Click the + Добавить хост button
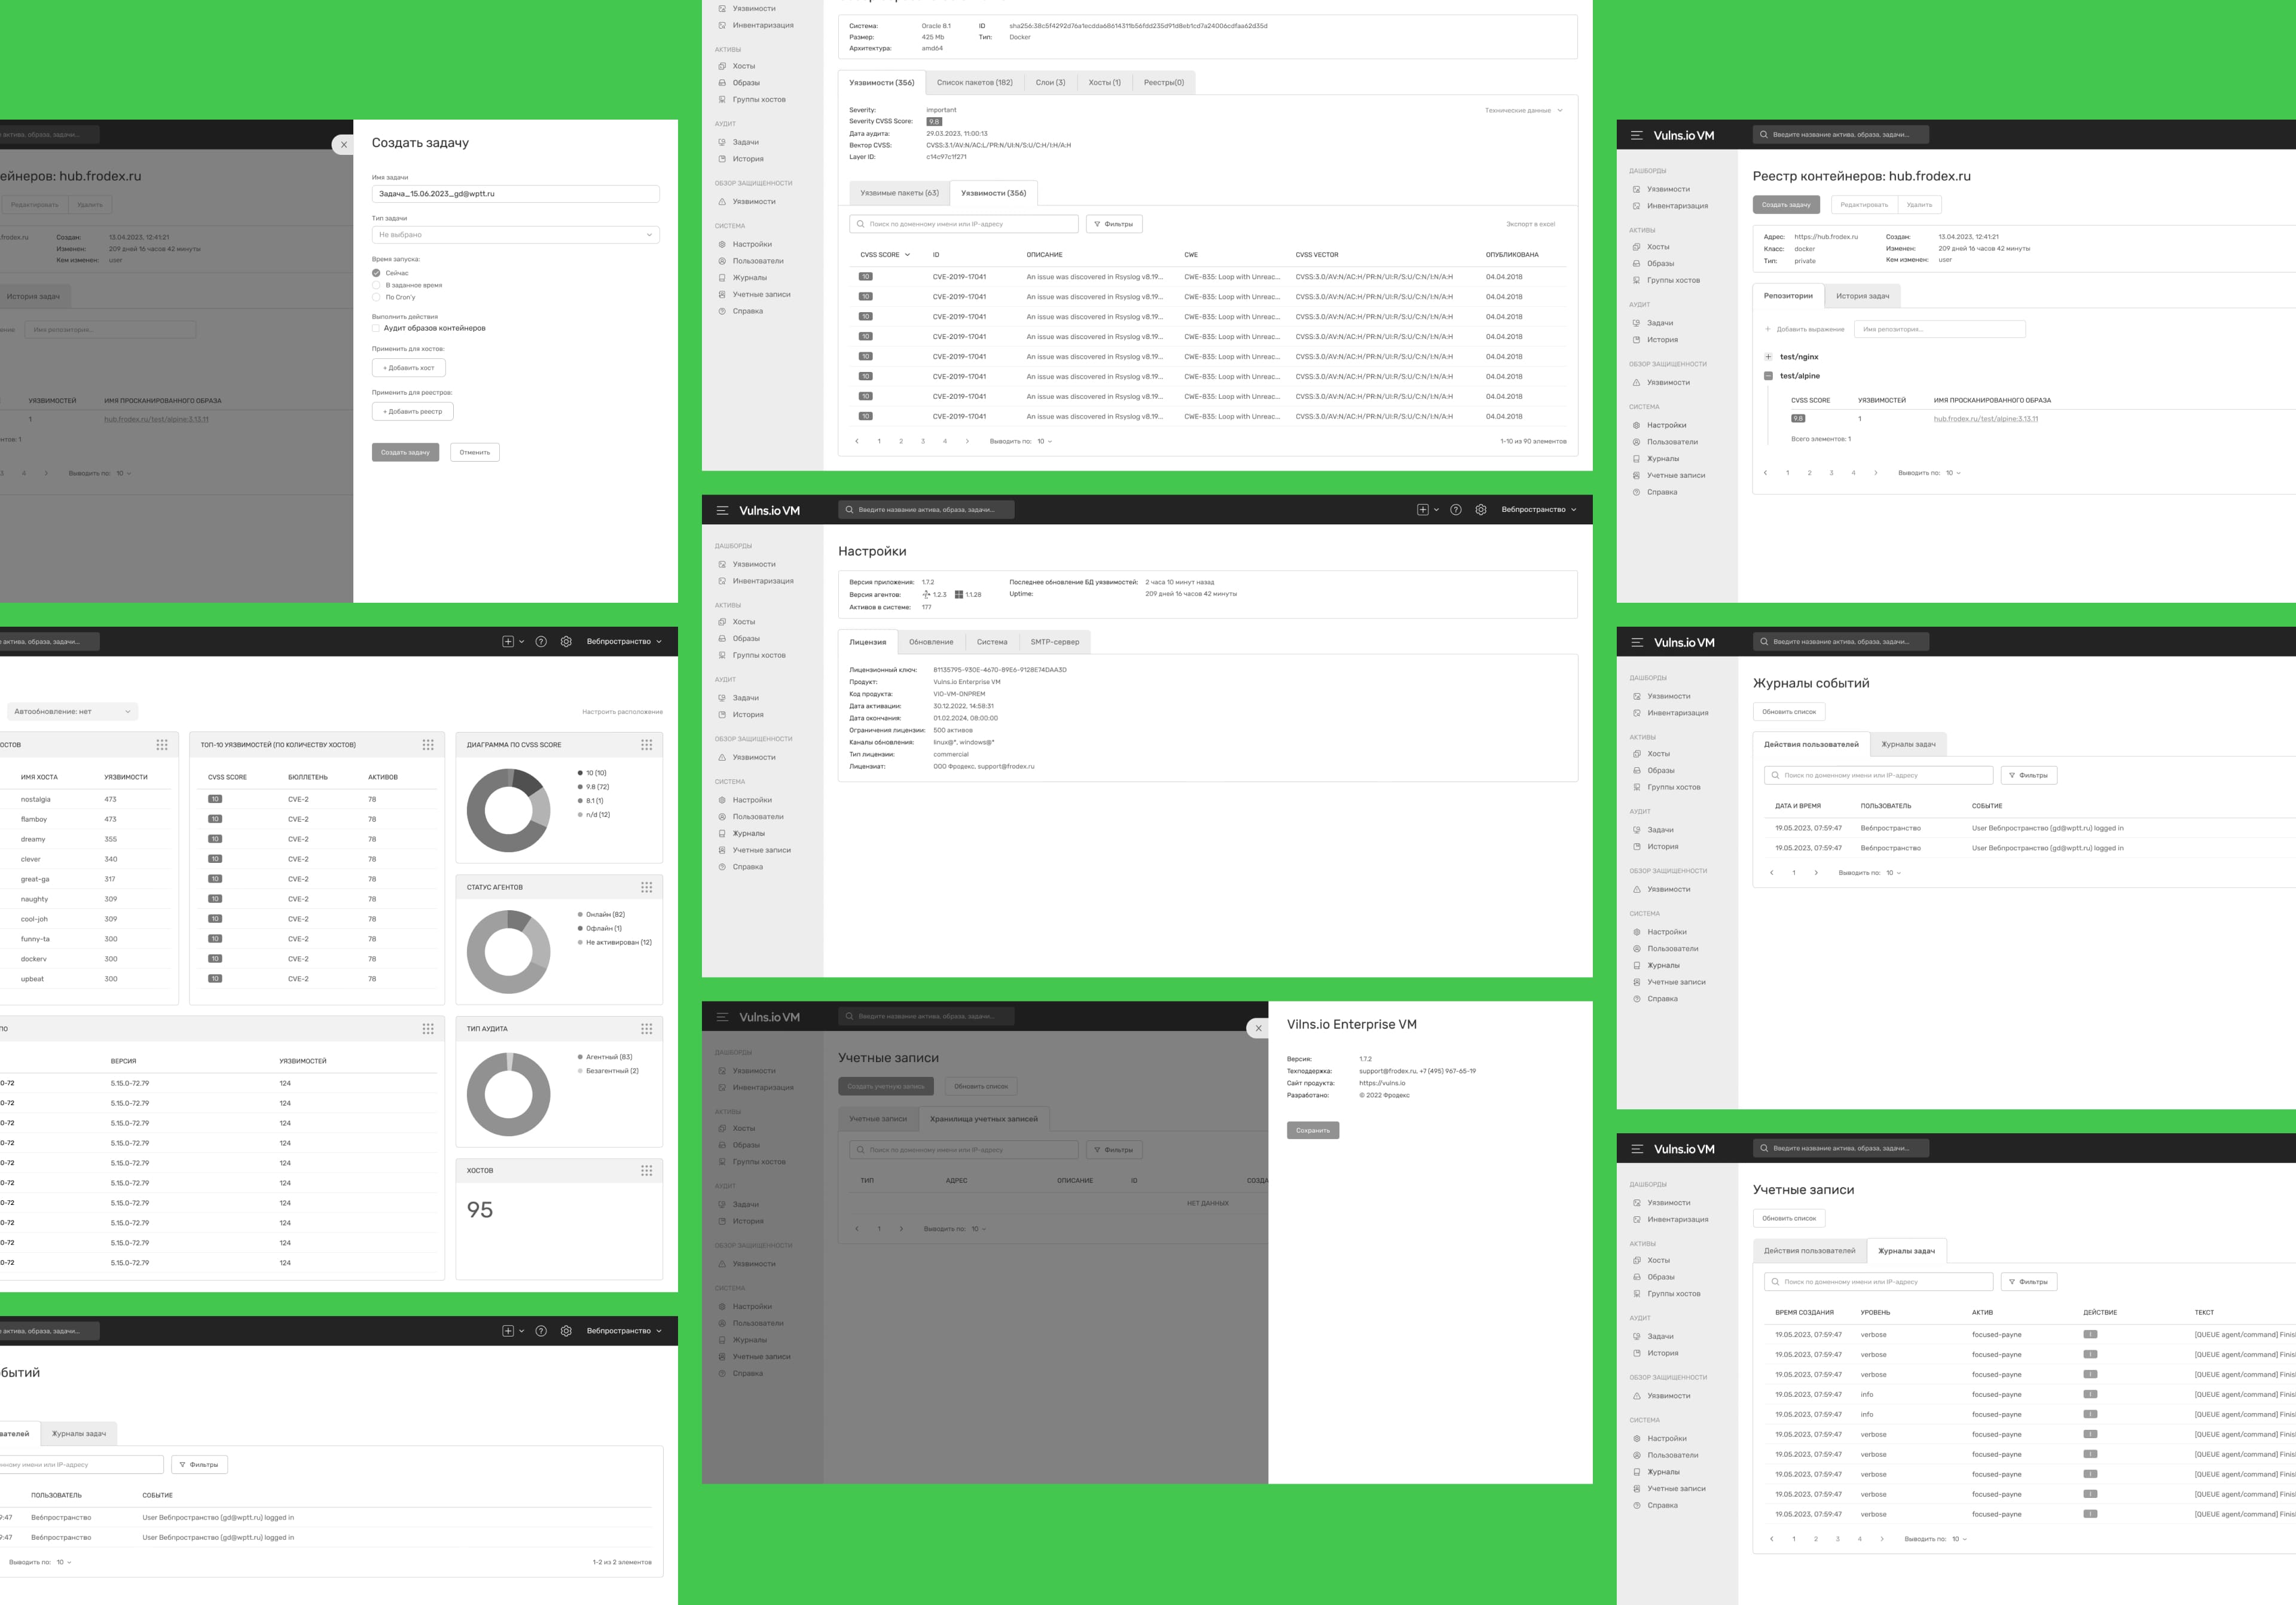 (x=408, y=368)
